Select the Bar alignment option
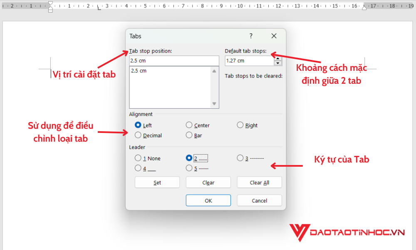 click(x=189, y=135)
